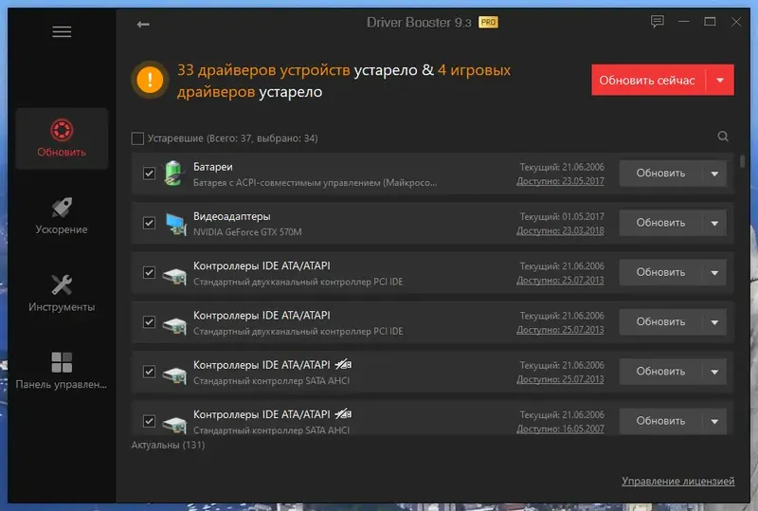Click Обновить in SATA AHCI 25.07.2013 row
The height and width of the screenshot is (511, 758).
660,372
